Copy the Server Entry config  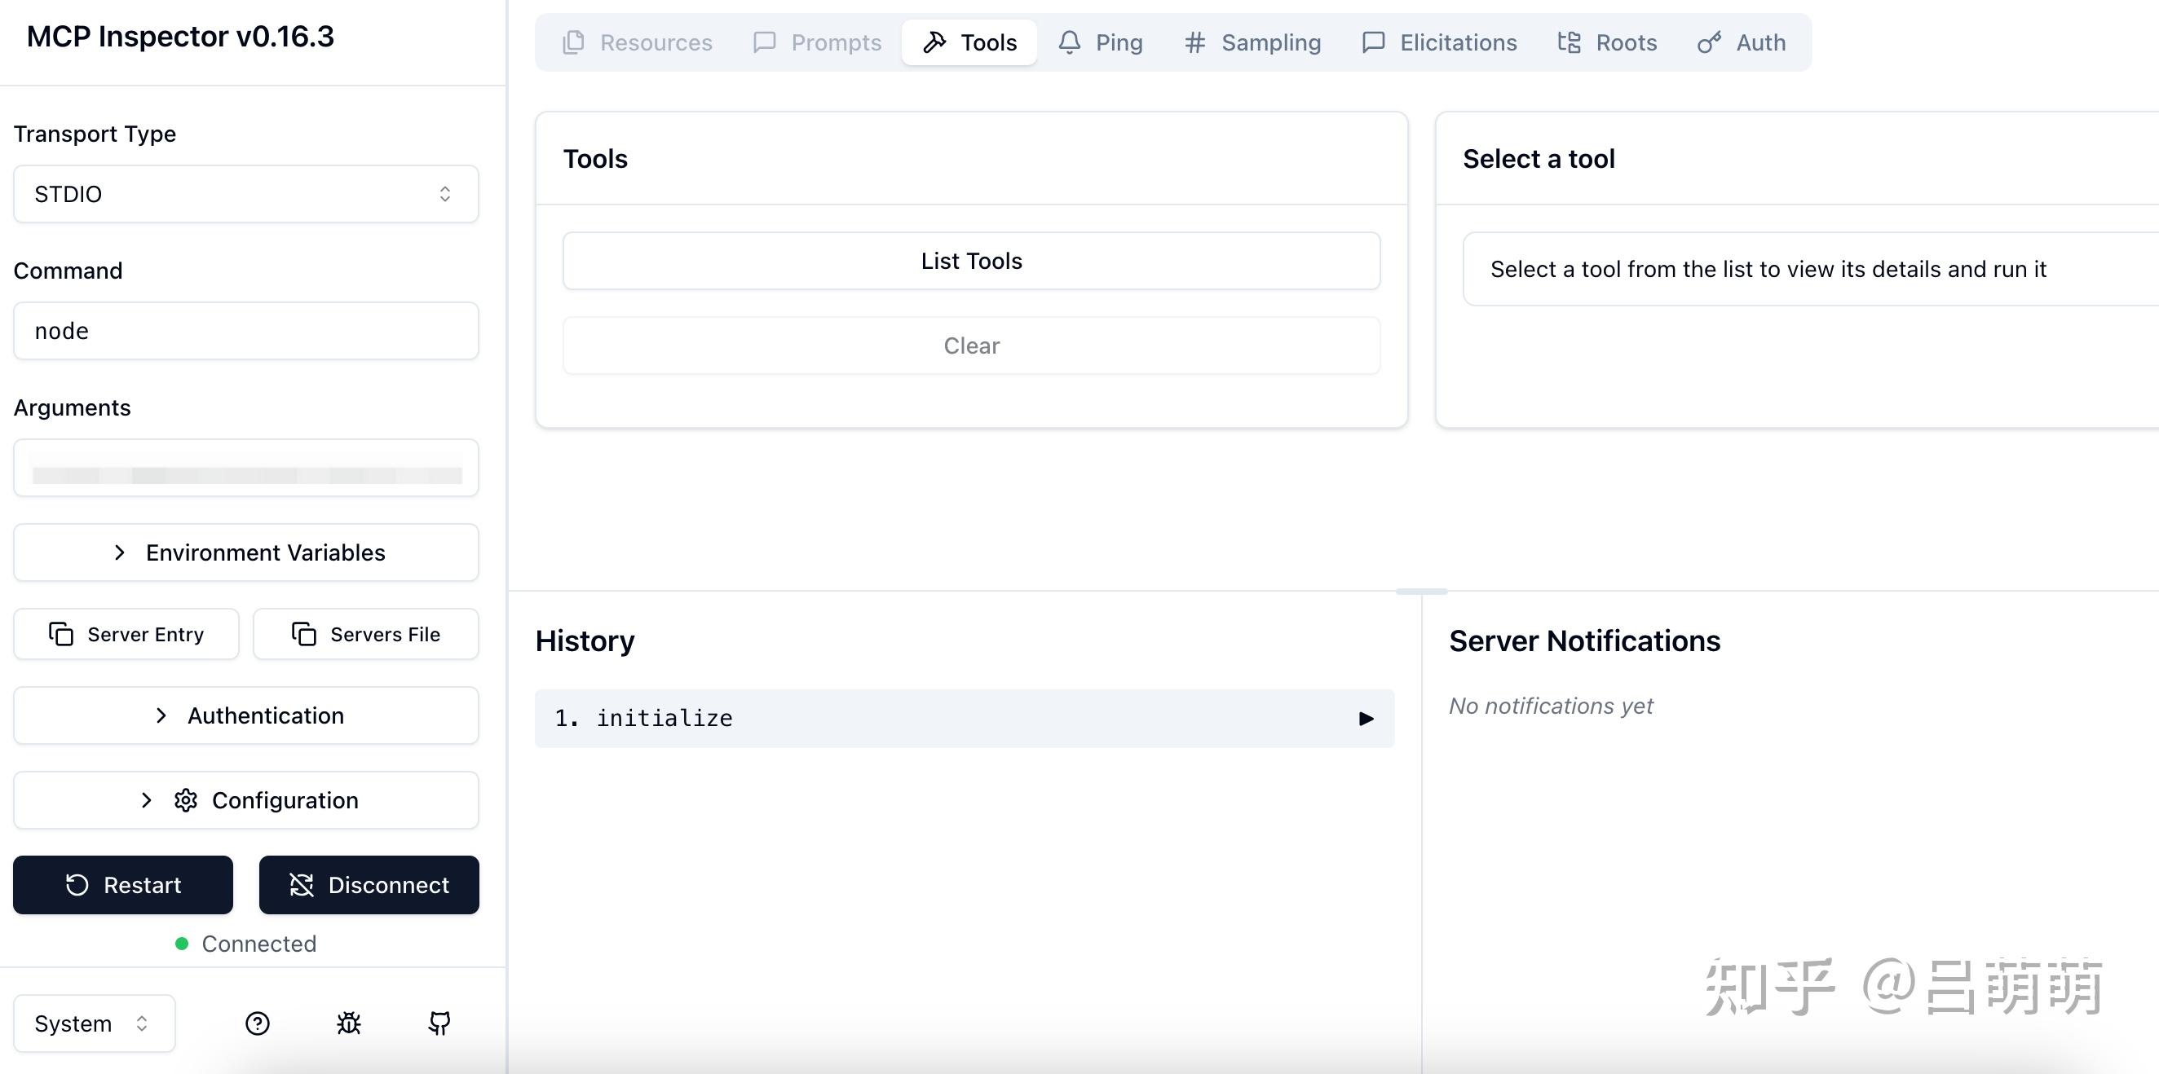pos(126,634)
